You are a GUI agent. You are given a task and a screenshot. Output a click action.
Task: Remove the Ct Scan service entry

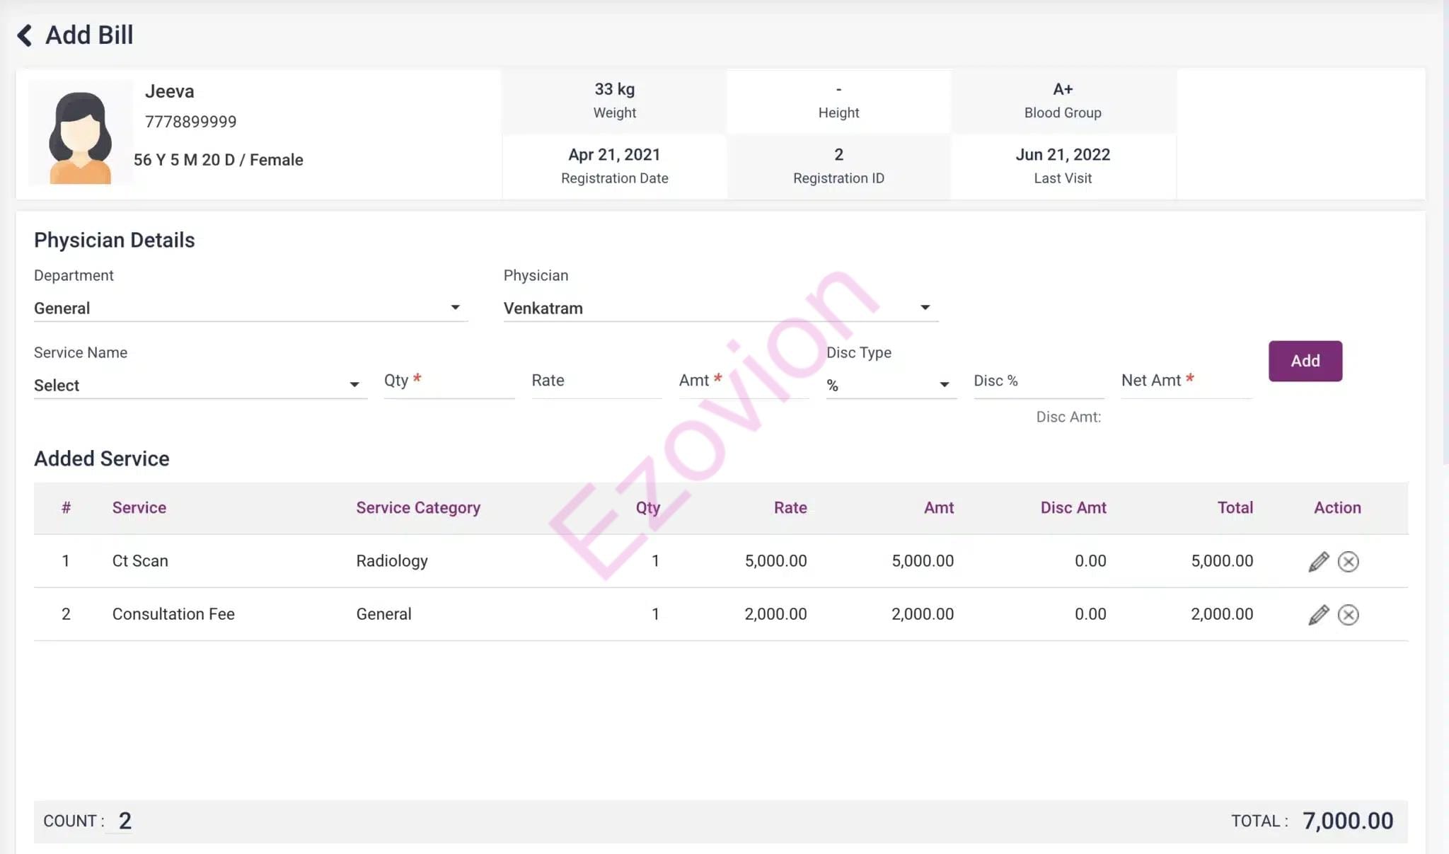click(x=1348, y=562)
